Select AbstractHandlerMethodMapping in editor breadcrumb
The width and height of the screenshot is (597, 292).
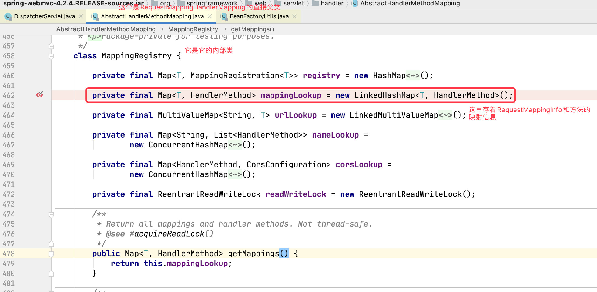point(106,29)
